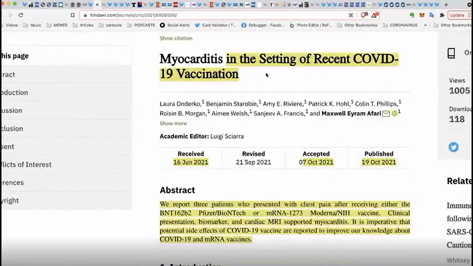Viewport: 473px width, 266px height.
Task: Click the forward navigation arrow
Action: [10, 15]
